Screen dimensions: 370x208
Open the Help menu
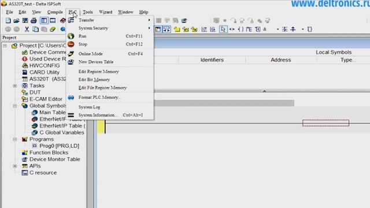pyautogui.click(x=143, y=12)
